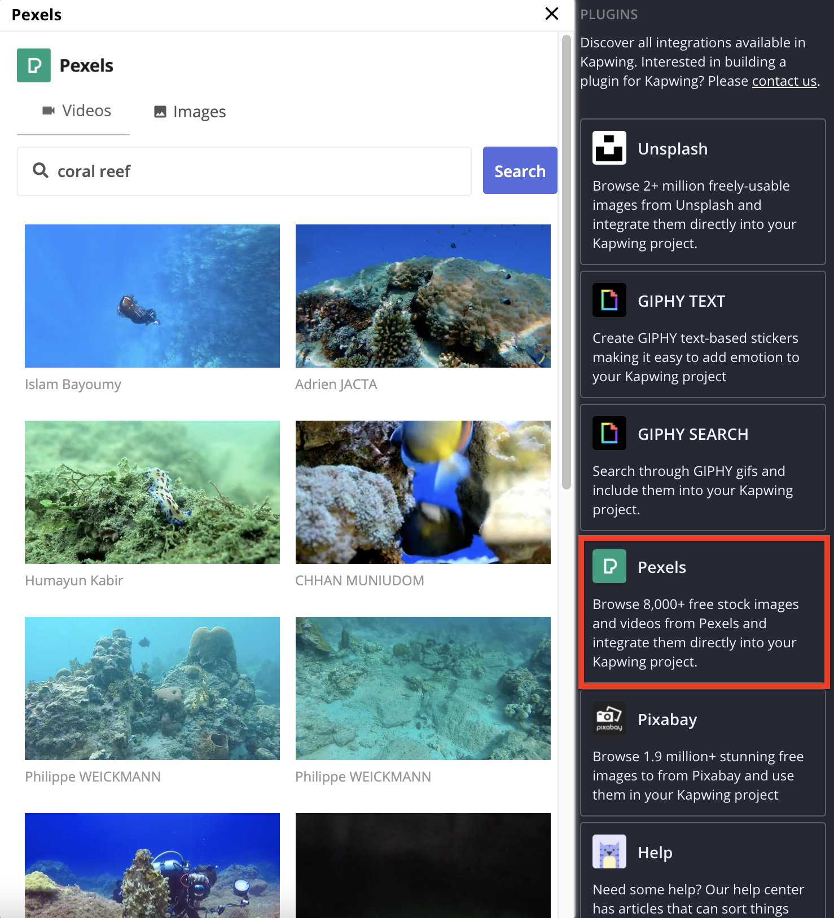834x918 pixels.
Task: Switch to the Videos tab
Action: (x=76, y=111)
